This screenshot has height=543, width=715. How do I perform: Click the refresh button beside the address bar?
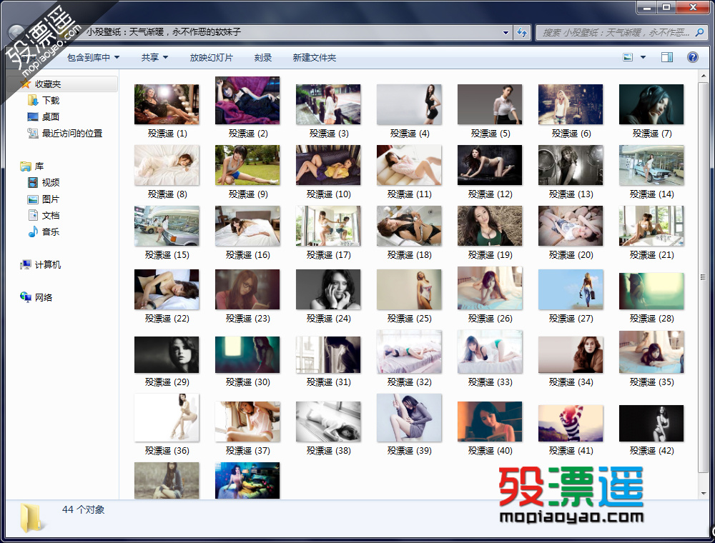point(522,32)
